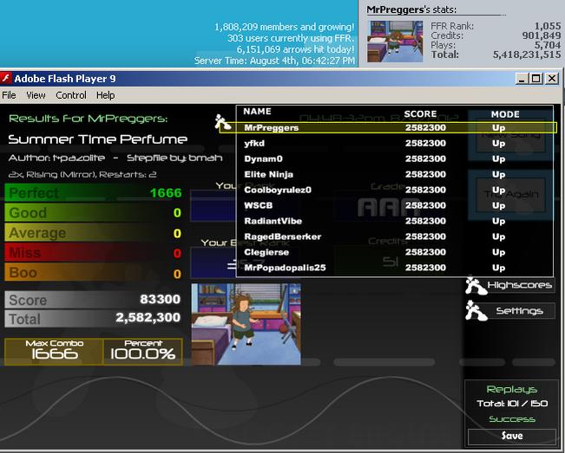Open the Highscores panel
This screenshot has height=453, width=565.
coord(519,285)
